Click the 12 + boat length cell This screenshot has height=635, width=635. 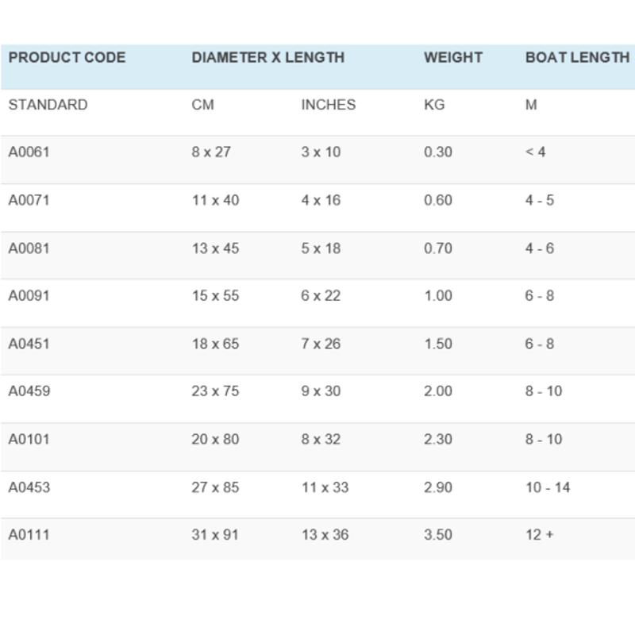(x=540, y=535)
